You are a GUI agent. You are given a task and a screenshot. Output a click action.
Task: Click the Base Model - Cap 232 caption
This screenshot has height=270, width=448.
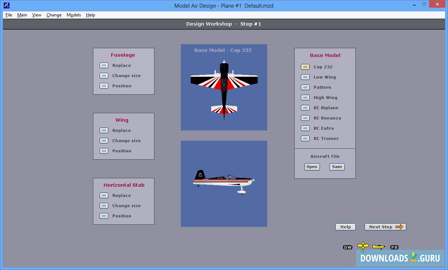coord(223,50)
